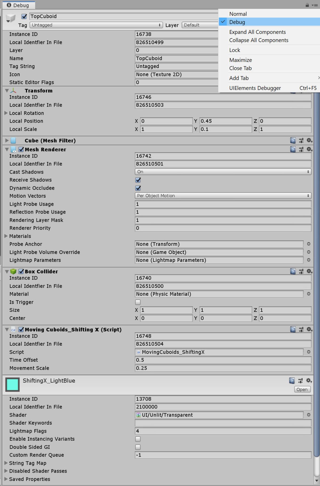Expand String Tag Map foldout
Image resolution: width=320 pixels, height=486 pixels.
point(6,463)
